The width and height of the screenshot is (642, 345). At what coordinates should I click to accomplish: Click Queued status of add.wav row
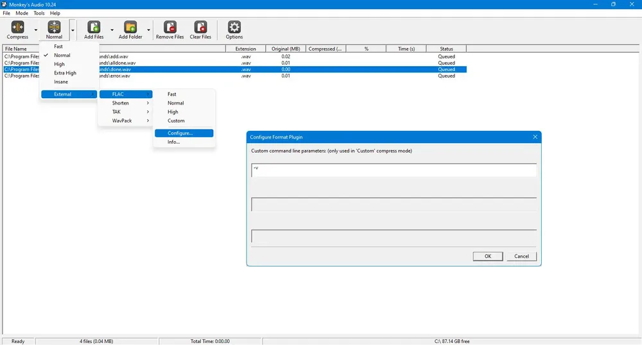coord(446,56)
